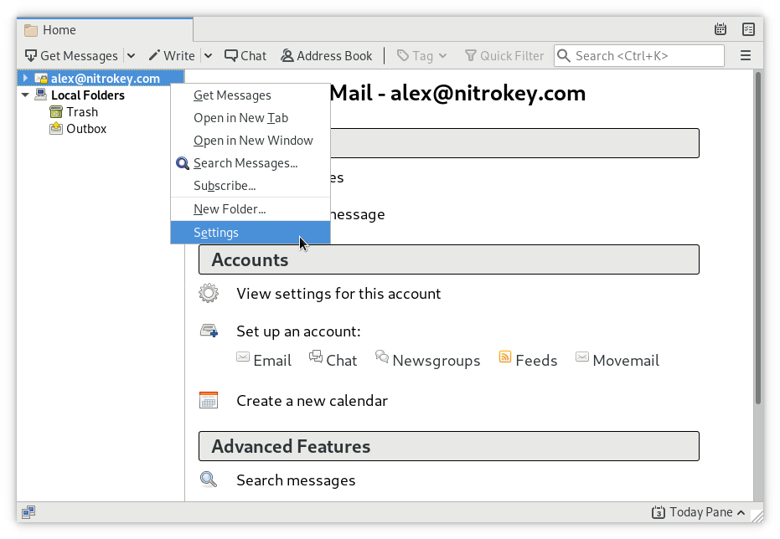Choose Open in New Tab
This screenshot has height=539, width=780.
click(251, 118)
